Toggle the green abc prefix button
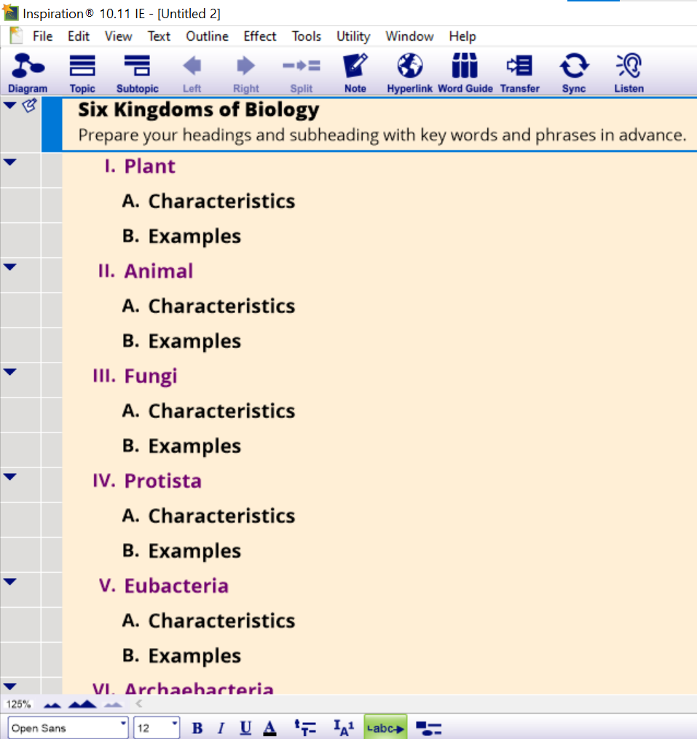The image size is (697, 739). click(x=385, y=727)
